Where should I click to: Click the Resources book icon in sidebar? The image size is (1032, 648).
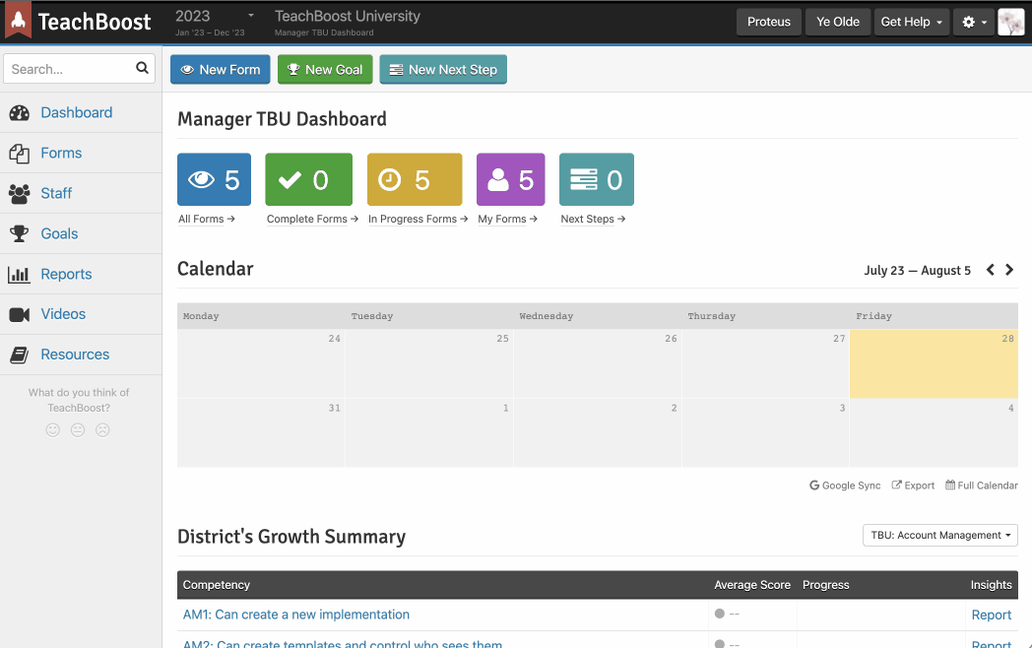[19, 355]
